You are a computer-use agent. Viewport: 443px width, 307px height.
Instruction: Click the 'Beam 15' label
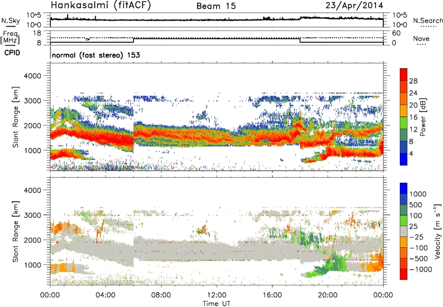[x=216, y=6]
